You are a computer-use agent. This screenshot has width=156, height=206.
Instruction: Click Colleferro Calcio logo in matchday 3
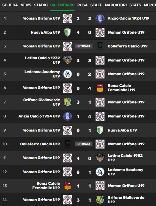click(100, 46)
